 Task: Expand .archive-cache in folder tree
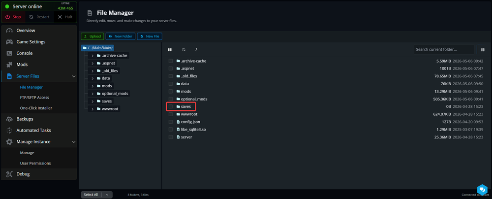92,56
